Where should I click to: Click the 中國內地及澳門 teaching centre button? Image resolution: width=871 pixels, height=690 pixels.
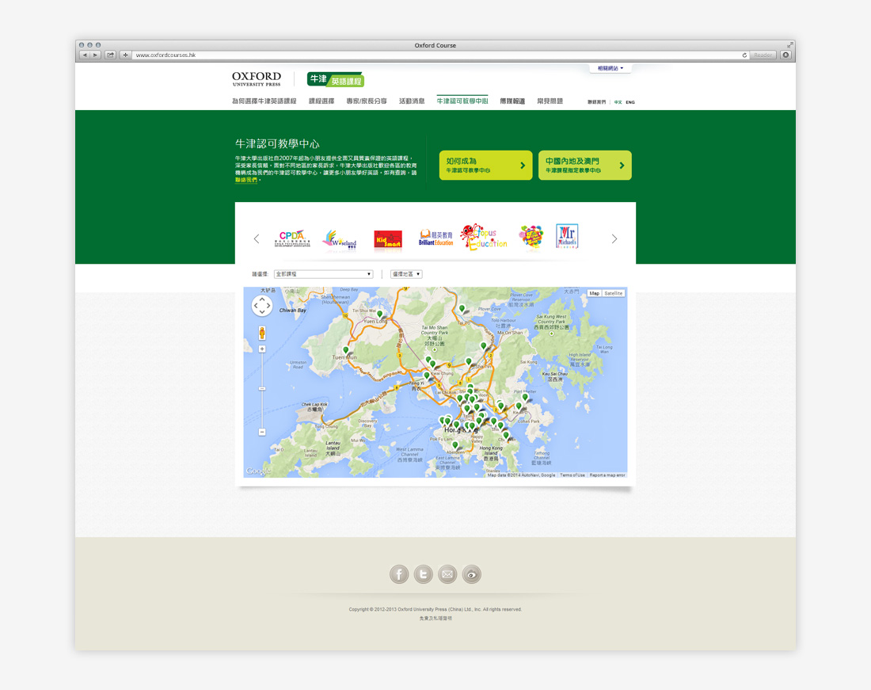click(x=584, y=166)
